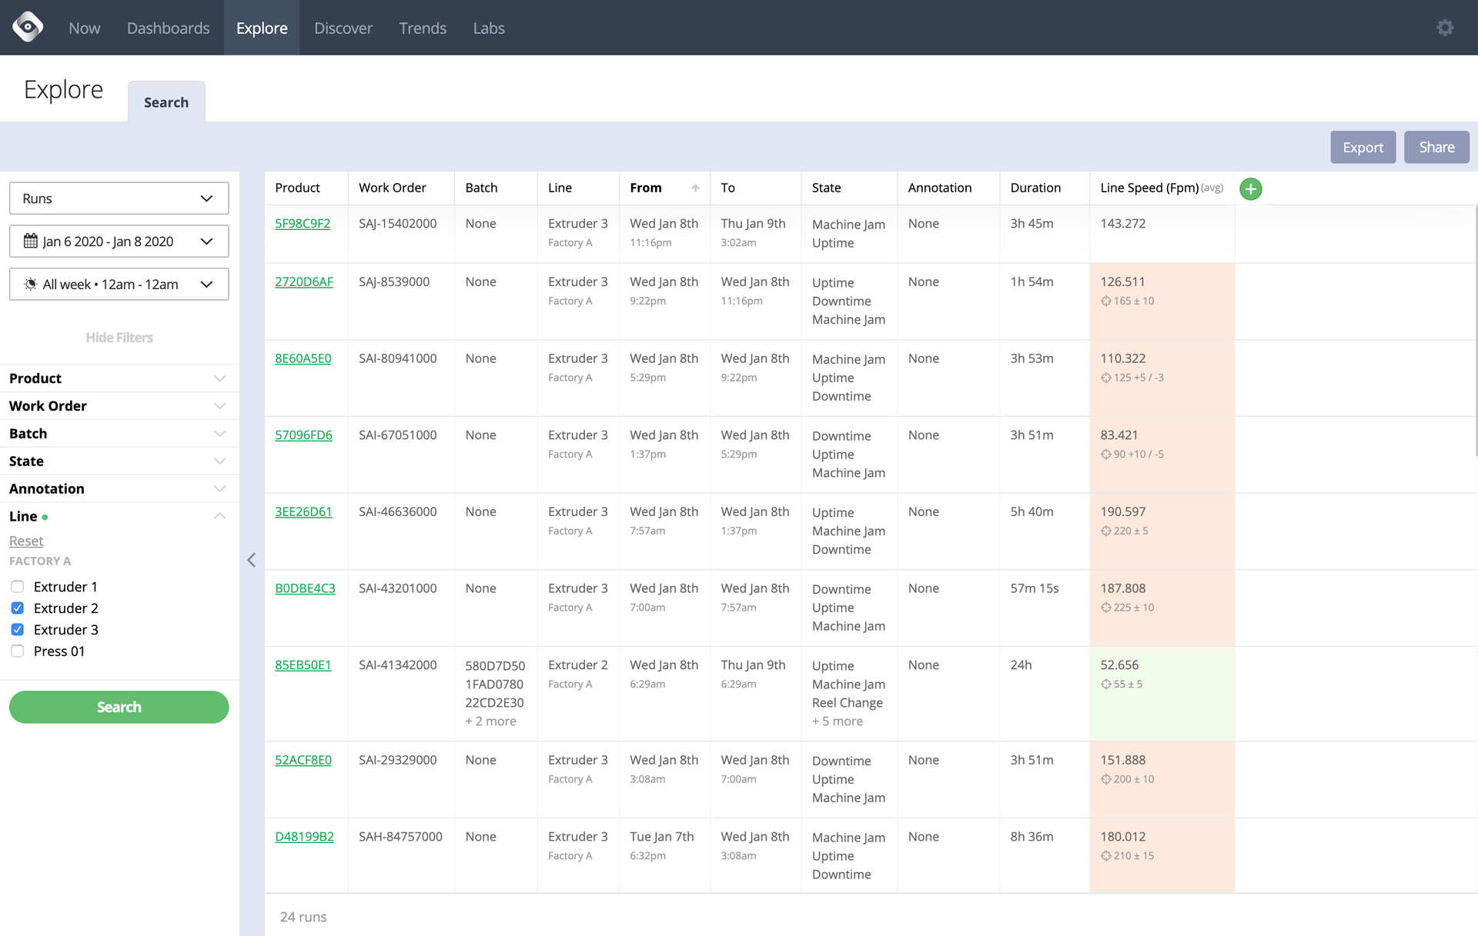Open run 5F98C9F2 details
The height and width of the screenshot is (936, 1478).
pyautogui.click(x=303, y=223)
